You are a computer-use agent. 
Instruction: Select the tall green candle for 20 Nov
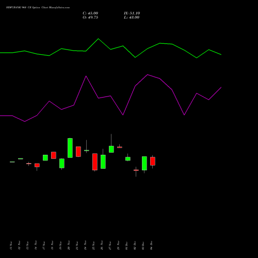coord(70,148)
